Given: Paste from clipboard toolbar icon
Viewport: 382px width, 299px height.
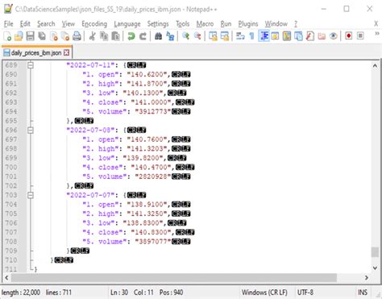Looking at the screenshot, I should [x=115, y=36].
